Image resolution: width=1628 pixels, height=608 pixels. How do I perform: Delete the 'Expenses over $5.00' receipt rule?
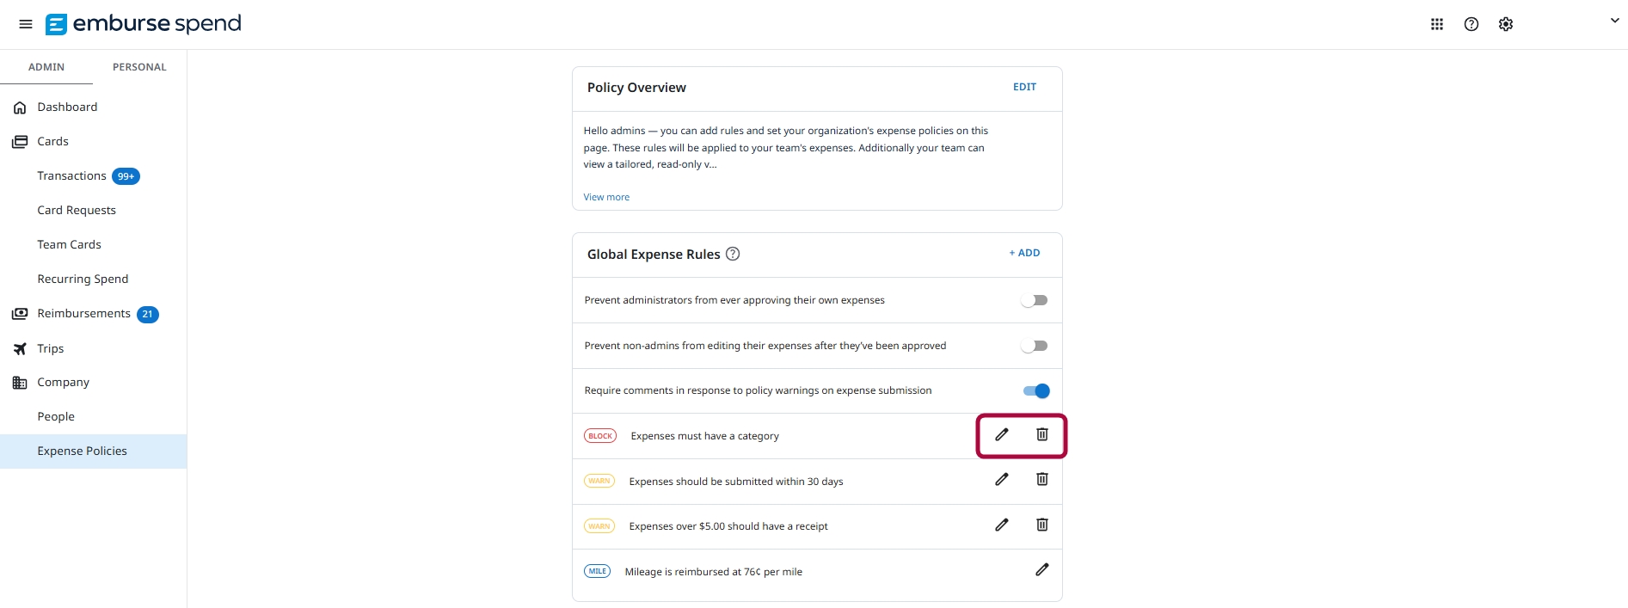click(1041, 525)
